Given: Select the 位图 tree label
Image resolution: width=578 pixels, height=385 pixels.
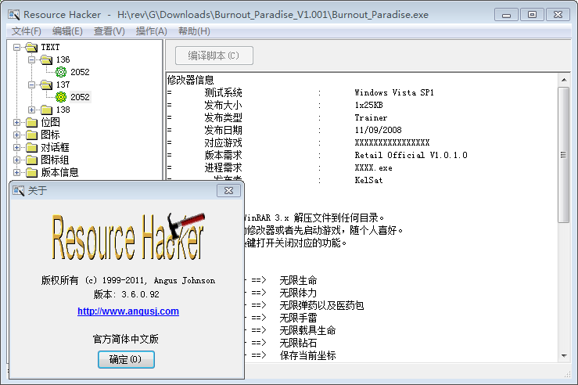Looking at the screenshot, I should (51, 122).
